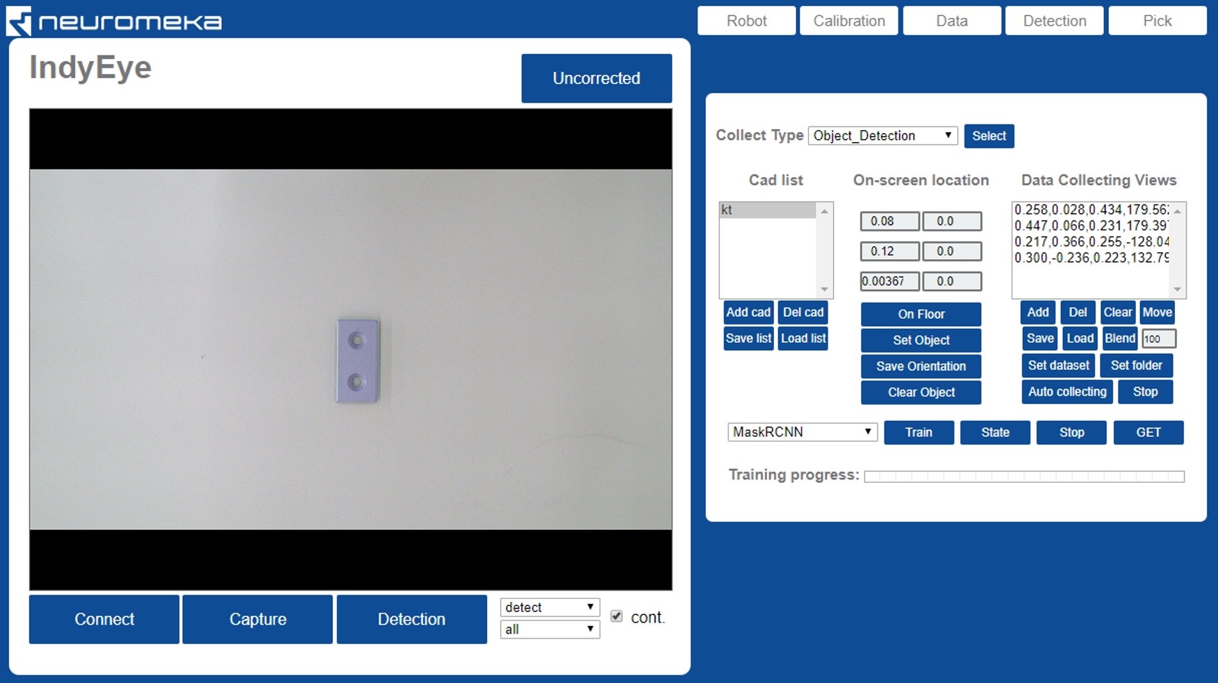Run Detection below camera view
Viewport: 1218px width, 683px height.
pyautogui.click(x=411, y=619)
